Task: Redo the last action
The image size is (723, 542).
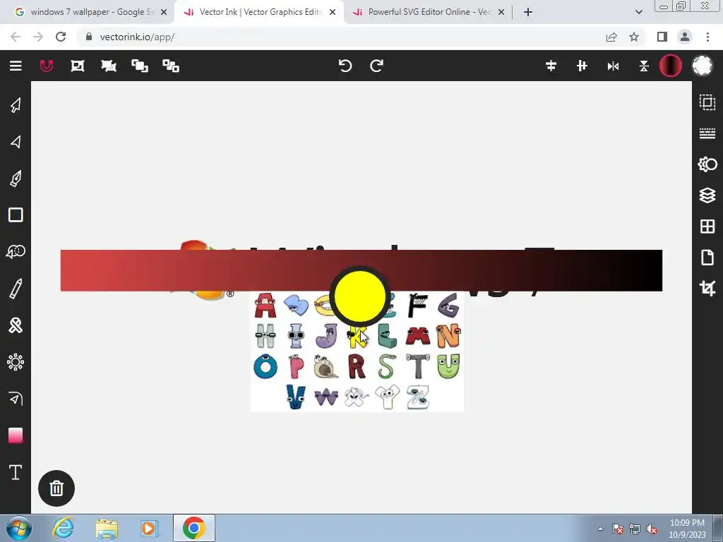Action: point(377,66)
